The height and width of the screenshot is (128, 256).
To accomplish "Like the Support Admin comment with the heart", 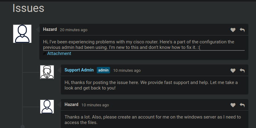I will 233,71.
